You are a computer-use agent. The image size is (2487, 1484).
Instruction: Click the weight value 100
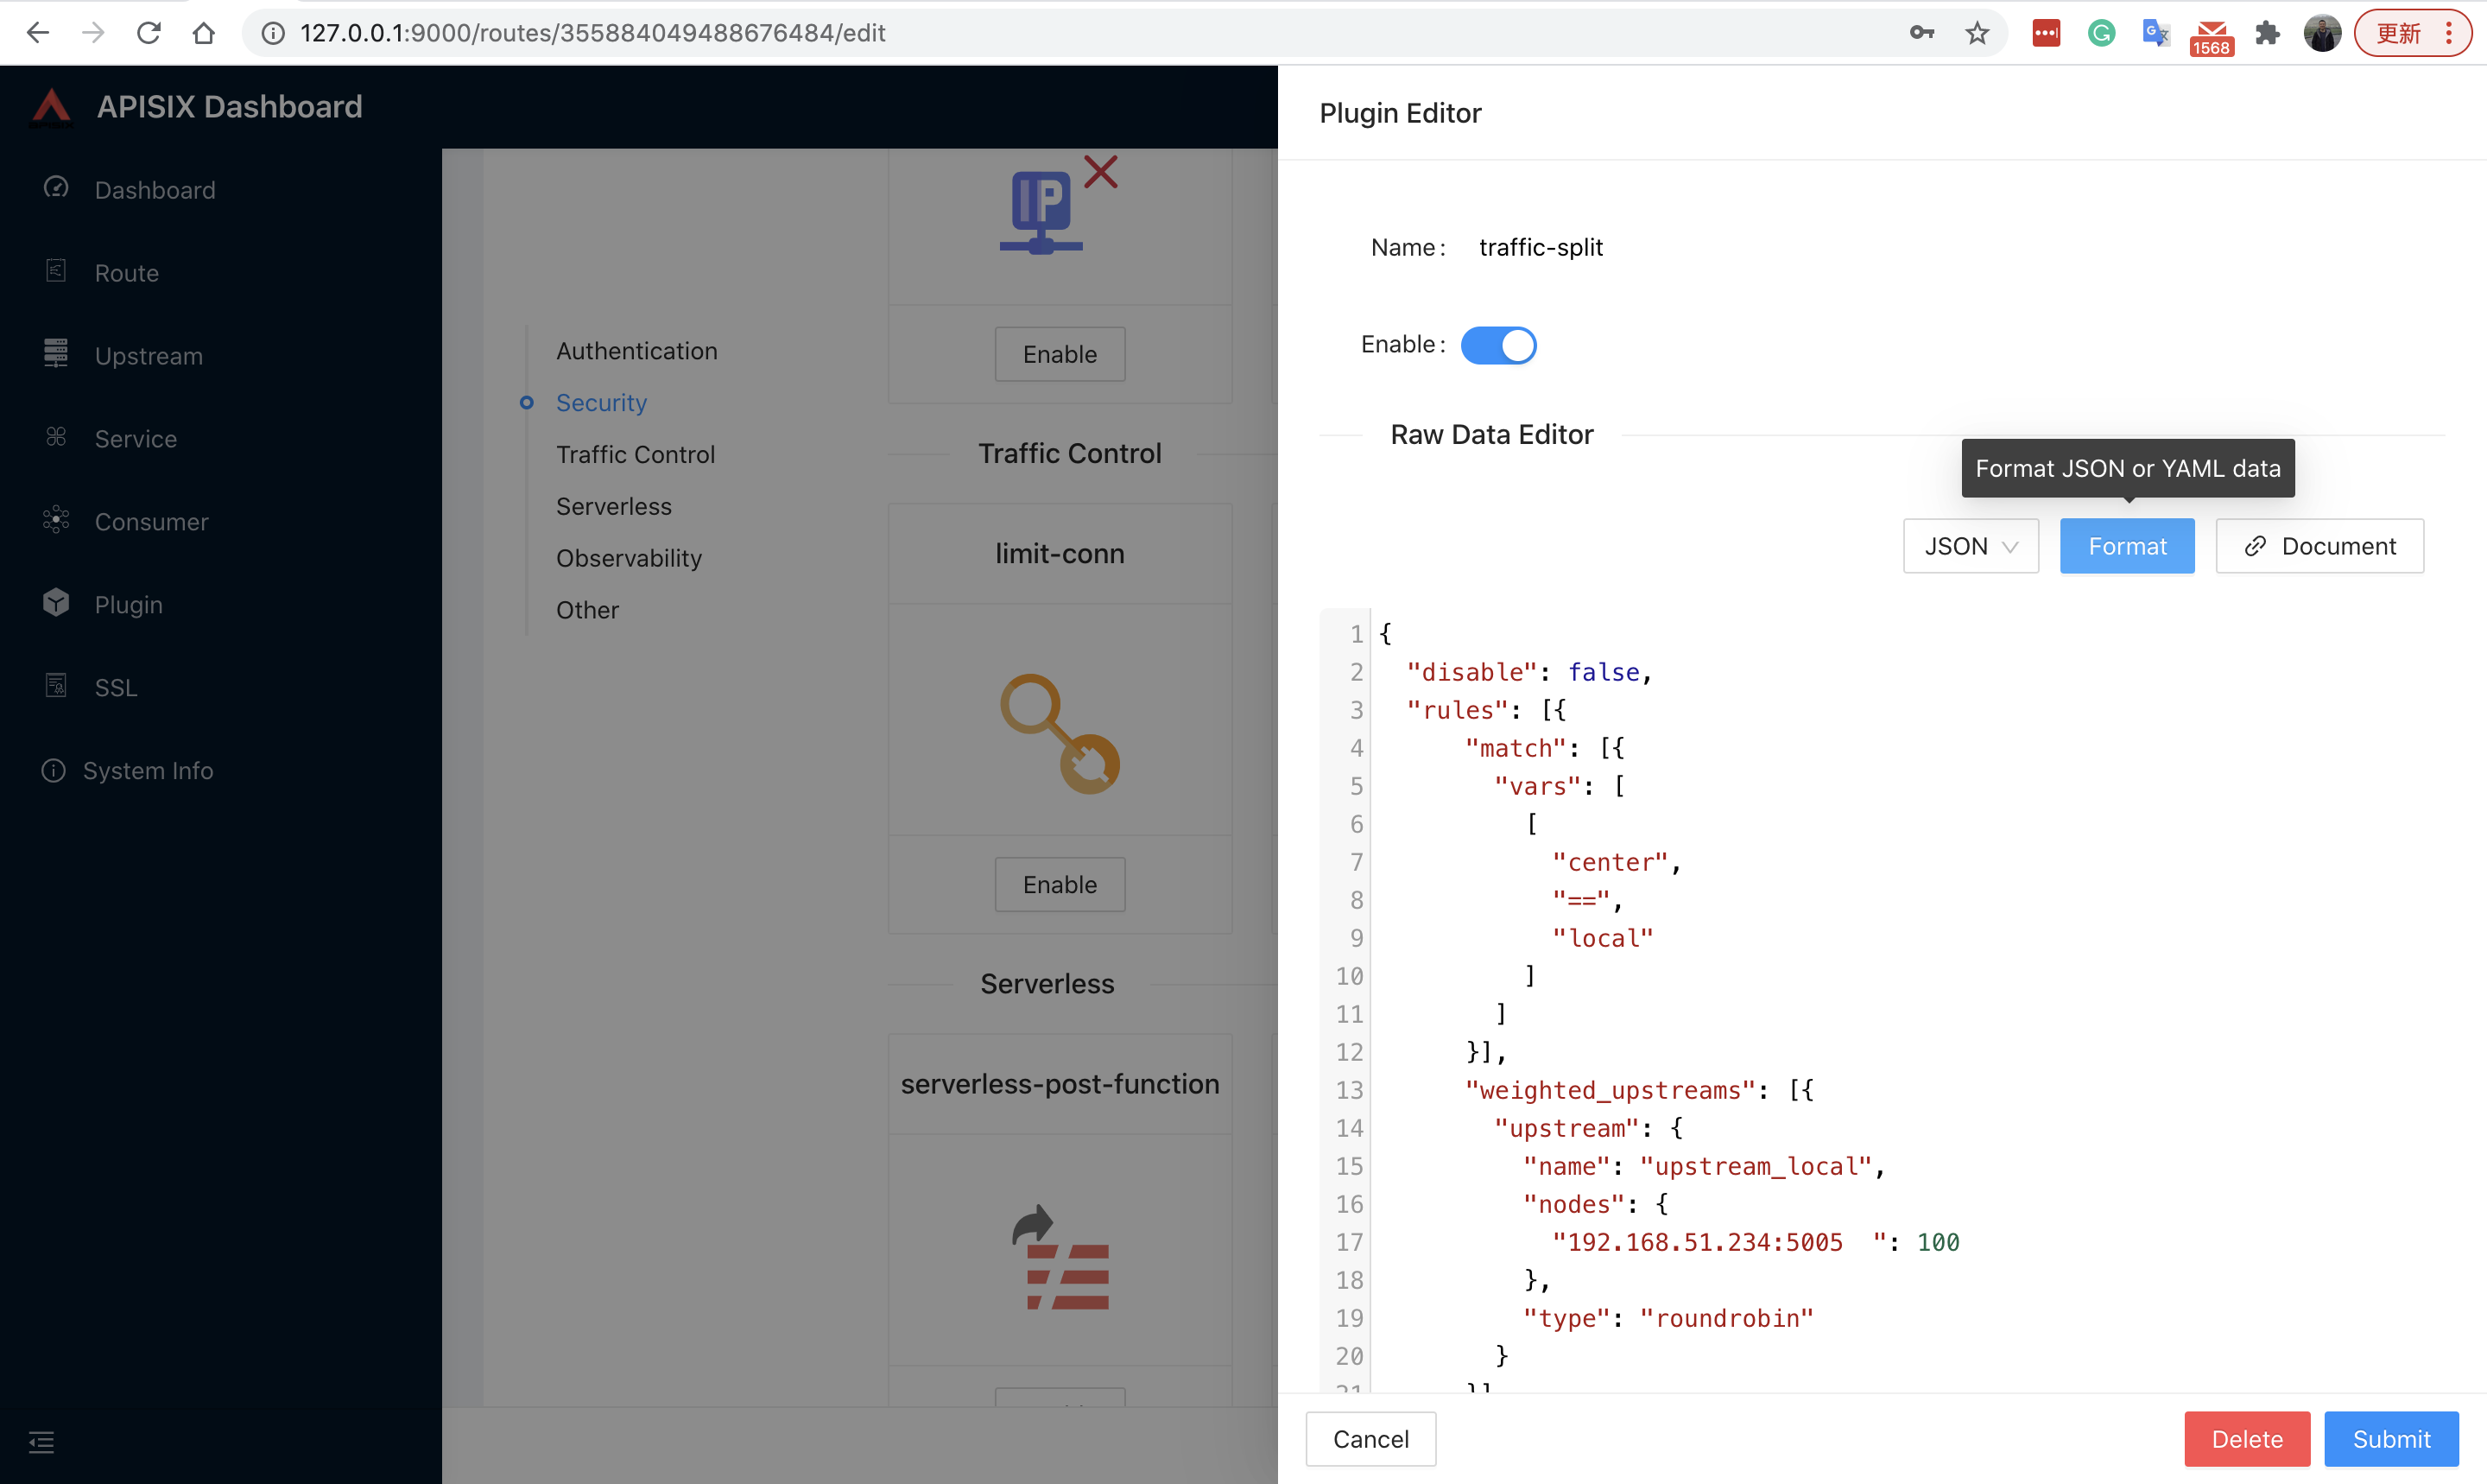pos(1939,1242)
